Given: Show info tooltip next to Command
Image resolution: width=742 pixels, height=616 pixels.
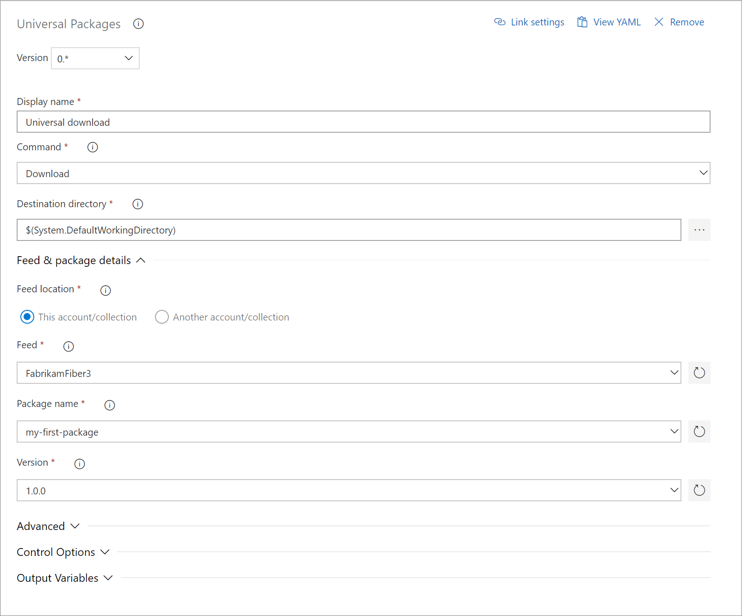Looking at the screenshot, I should click(x=93, y=147).
